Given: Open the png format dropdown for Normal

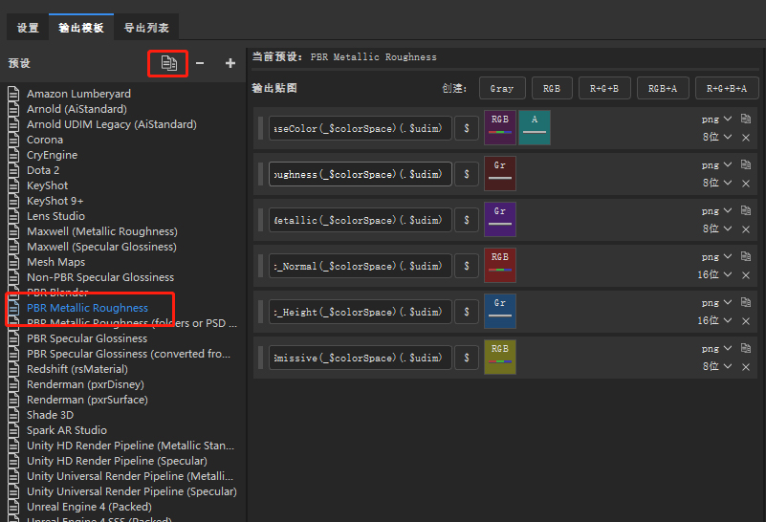Looking at the screenshot, I should coord(716,257).
